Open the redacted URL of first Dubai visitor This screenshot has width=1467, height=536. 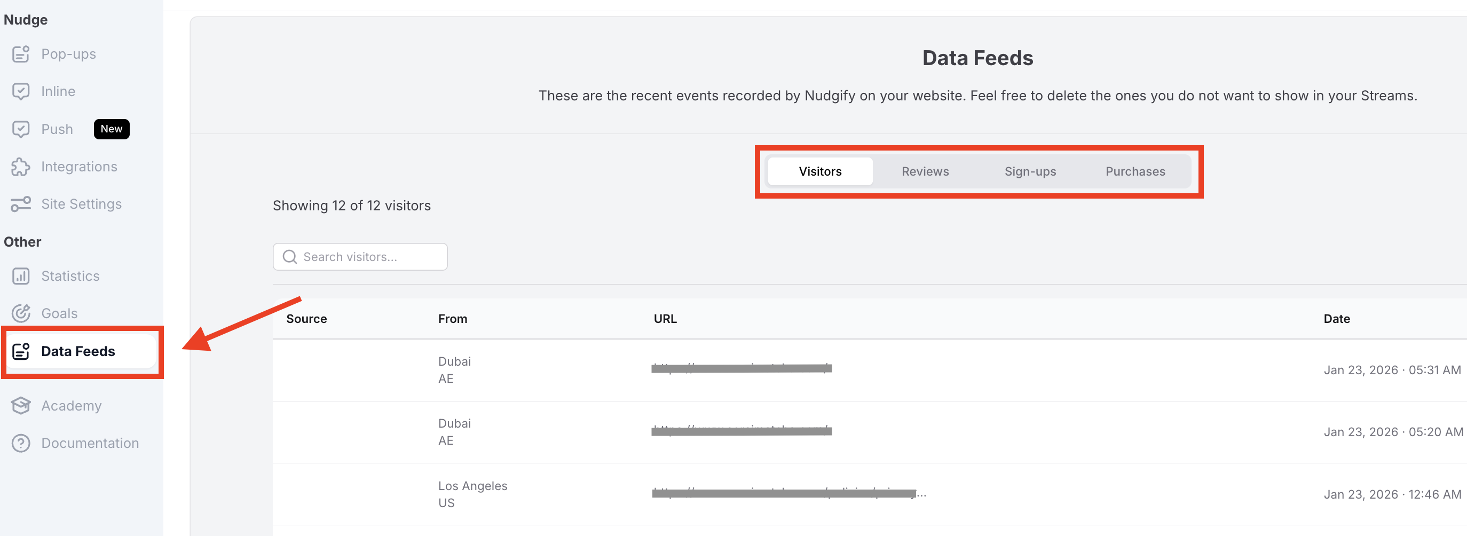741,368
